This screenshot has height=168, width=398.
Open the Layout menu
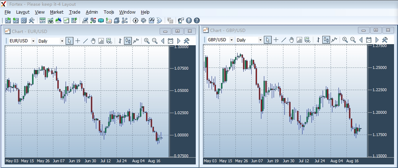(23, 12)
